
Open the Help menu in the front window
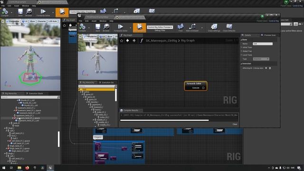point(111,21)
